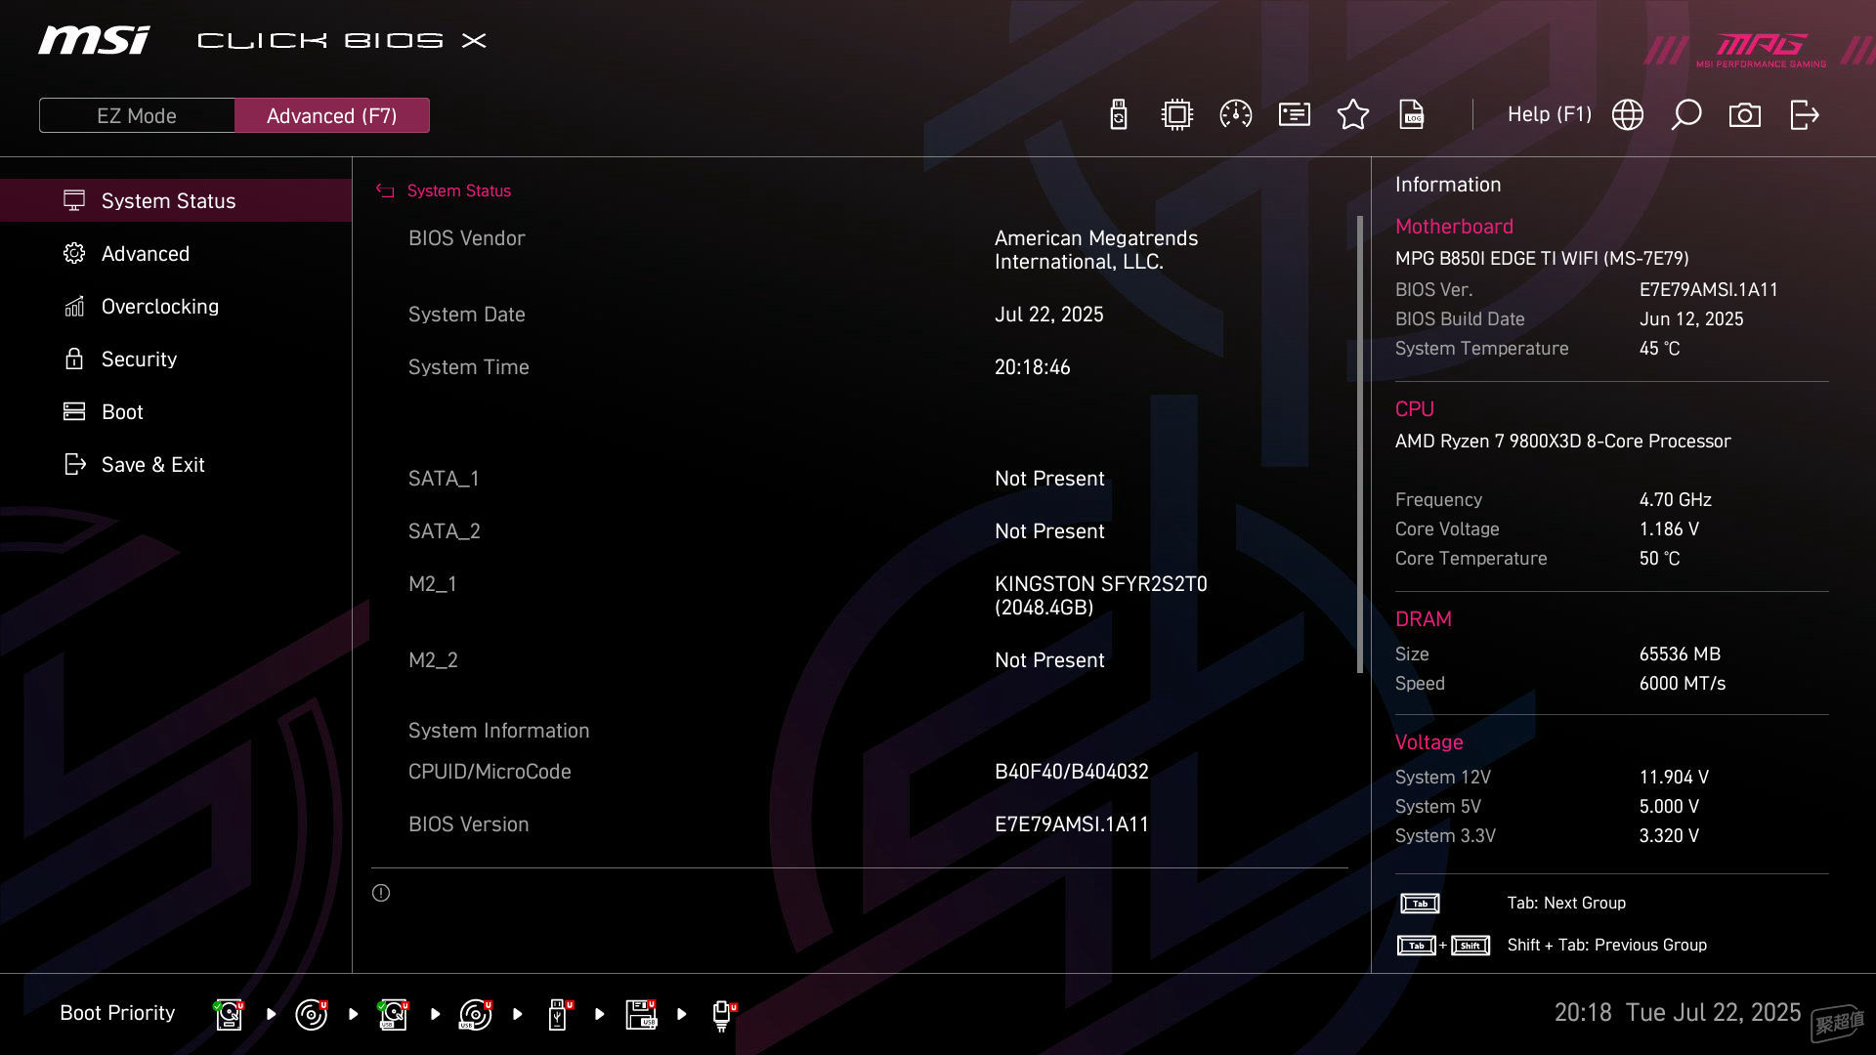Select the USB key boot icon
1876x1055 pixels.
559,1014
